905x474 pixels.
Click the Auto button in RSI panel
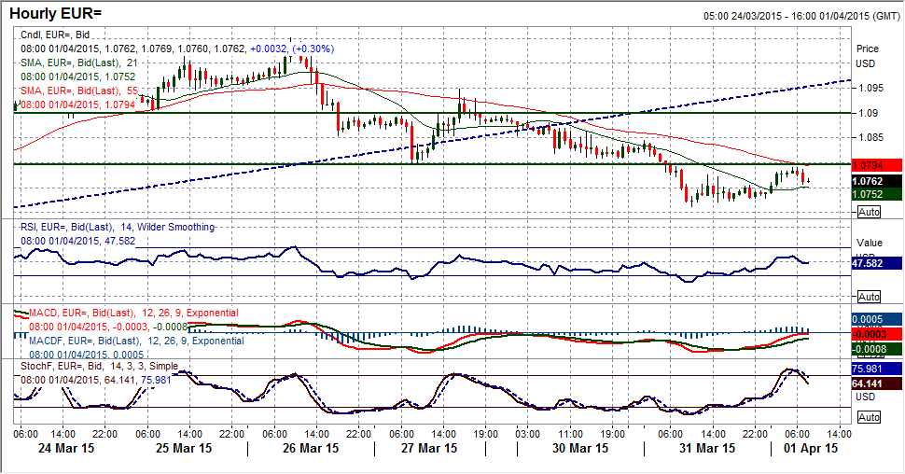[x=869, y=297]
